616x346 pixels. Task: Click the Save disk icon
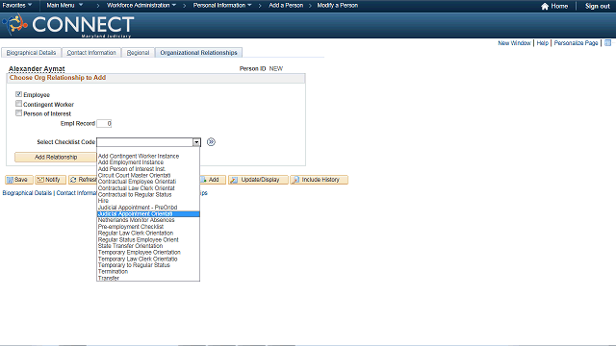(11, 180)
